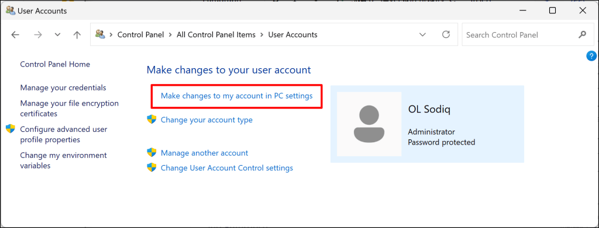Open the recent locations chevron
This screenshot has height=228, width=599.
[x=58, y=34]
